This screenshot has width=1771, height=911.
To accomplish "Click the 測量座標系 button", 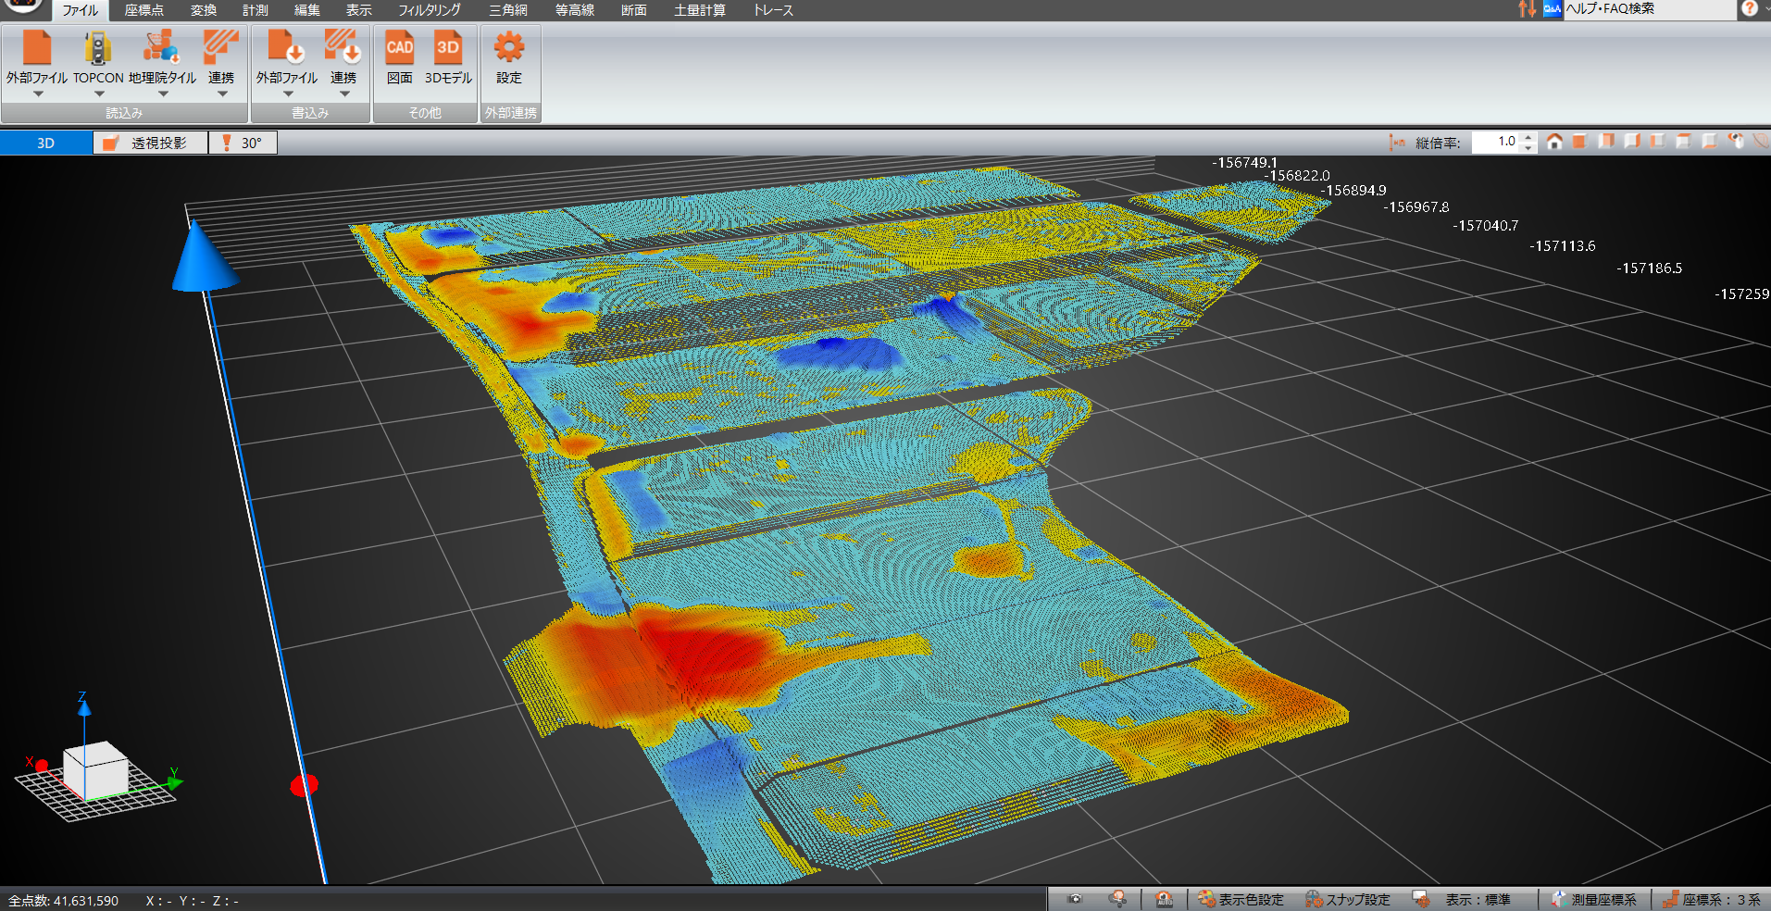I will pyautogui.click(x=1594, y=899).
